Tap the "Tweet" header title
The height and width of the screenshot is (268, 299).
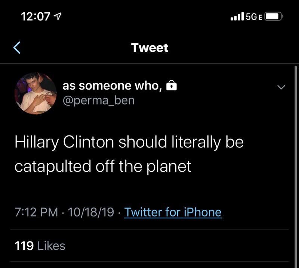click(x=149, y=48)
